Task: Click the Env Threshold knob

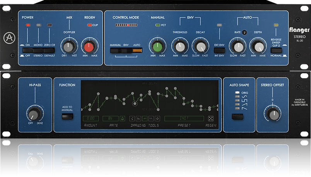Action: pos(180,46)
